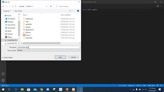
Task: Click the Up one level arrow
Action: click(13, 6)
